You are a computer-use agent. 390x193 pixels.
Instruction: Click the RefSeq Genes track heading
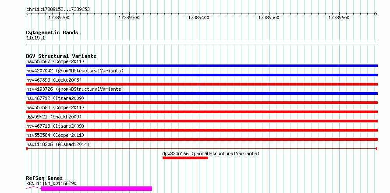click(44, 179)
